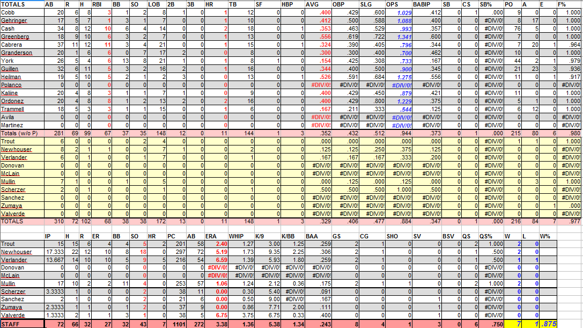Click the ERA column header
The image size is (583, 328).
pos(216,236)
